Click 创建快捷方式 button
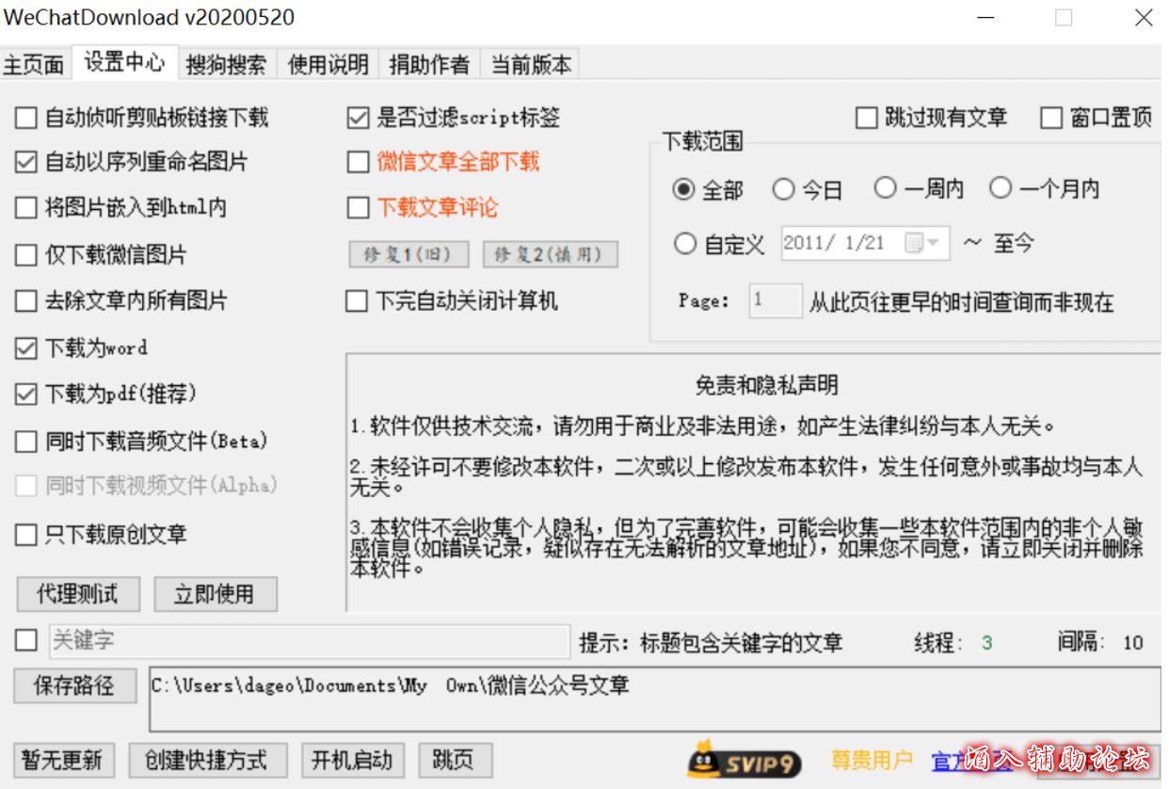 207,760
